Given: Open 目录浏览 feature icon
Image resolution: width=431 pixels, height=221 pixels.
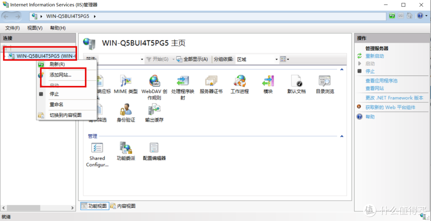Looking at the screenshot, I should pos(325,84).
